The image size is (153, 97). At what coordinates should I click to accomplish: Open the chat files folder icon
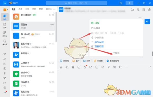[132, 10]
